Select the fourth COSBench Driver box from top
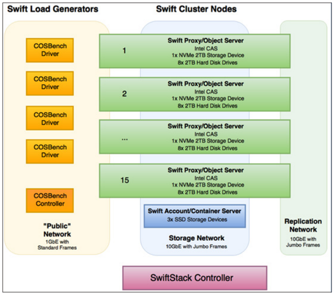Image resolution: width=334 pixels, height=295 pixels. pyautogui.click(x=50, y=151)
